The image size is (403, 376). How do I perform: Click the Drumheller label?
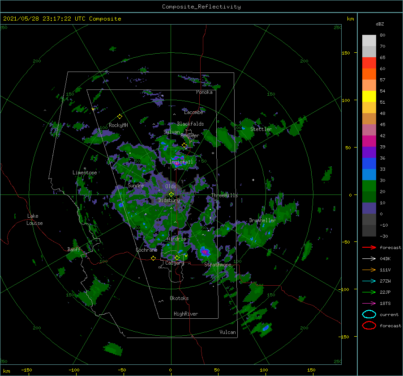point(262,220)
